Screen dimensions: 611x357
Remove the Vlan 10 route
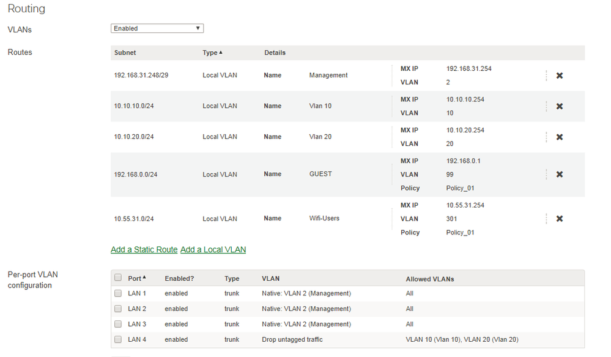[x=559, y=106]
